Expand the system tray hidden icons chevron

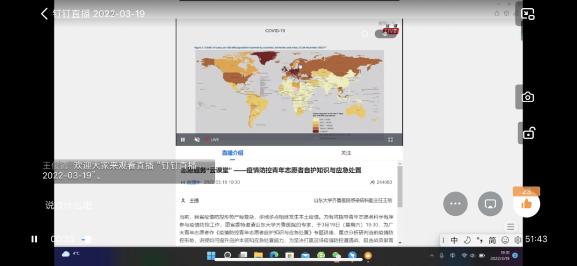pos(432,255)
